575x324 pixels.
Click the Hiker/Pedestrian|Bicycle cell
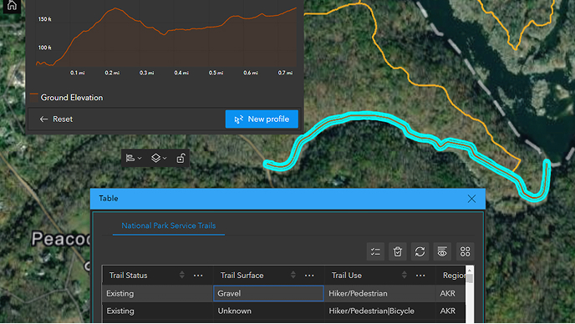pyautogui.click(x=379, y=311)
